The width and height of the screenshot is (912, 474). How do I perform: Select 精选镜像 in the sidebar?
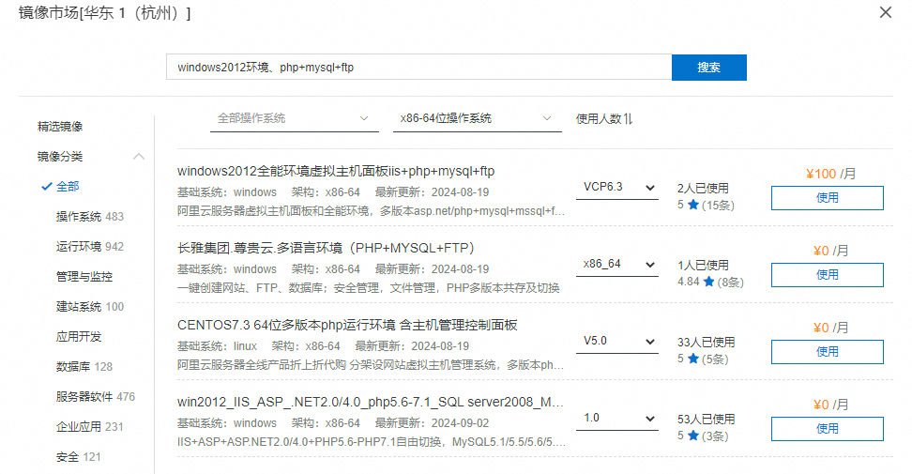tap(60, 126)
